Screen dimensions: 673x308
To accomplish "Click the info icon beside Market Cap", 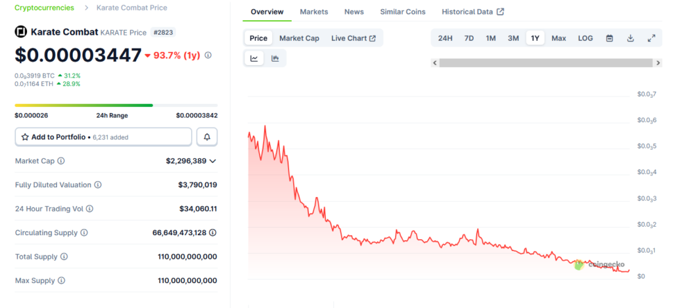I will coord(61,161).
